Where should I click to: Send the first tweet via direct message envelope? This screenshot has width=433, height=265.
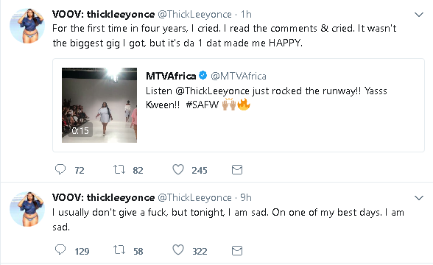(x=237, y=170)
